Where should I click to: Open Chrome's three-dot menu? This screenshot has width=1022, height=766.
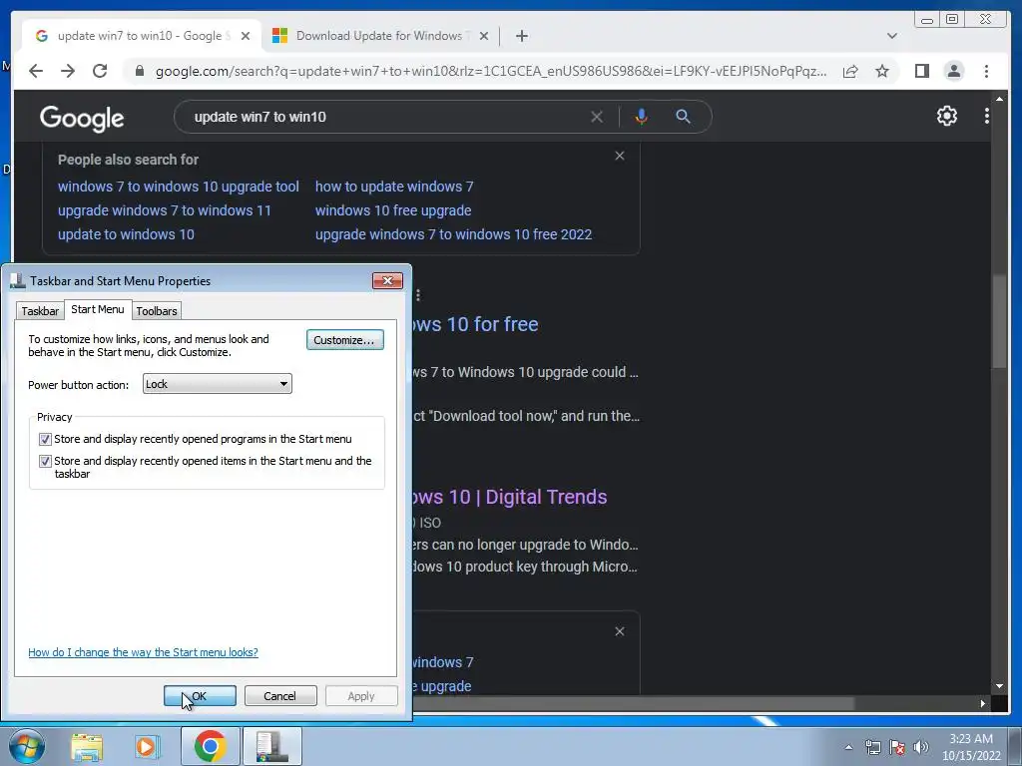[986, 71]
